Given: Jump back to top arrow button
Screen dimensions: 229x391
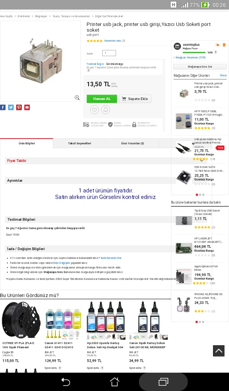Looking at the screenshot, I should click(x=219, y=351).
